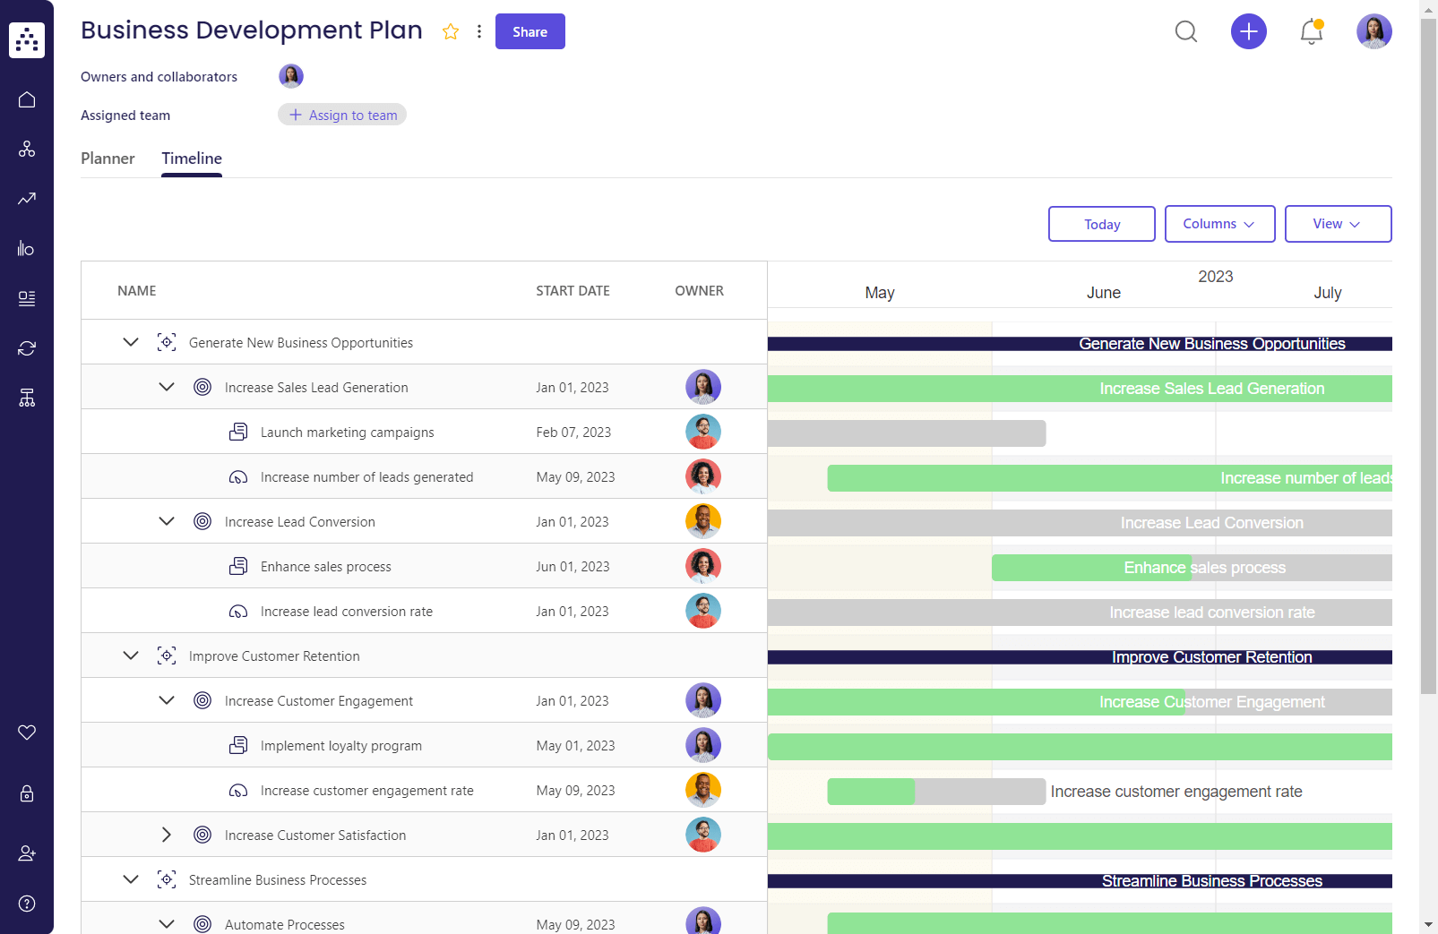Click the Increase customer engagement rate progress bar
The height and width of the screenshot is (934, 1438).
pyautogui.click(x=936, y=791)
